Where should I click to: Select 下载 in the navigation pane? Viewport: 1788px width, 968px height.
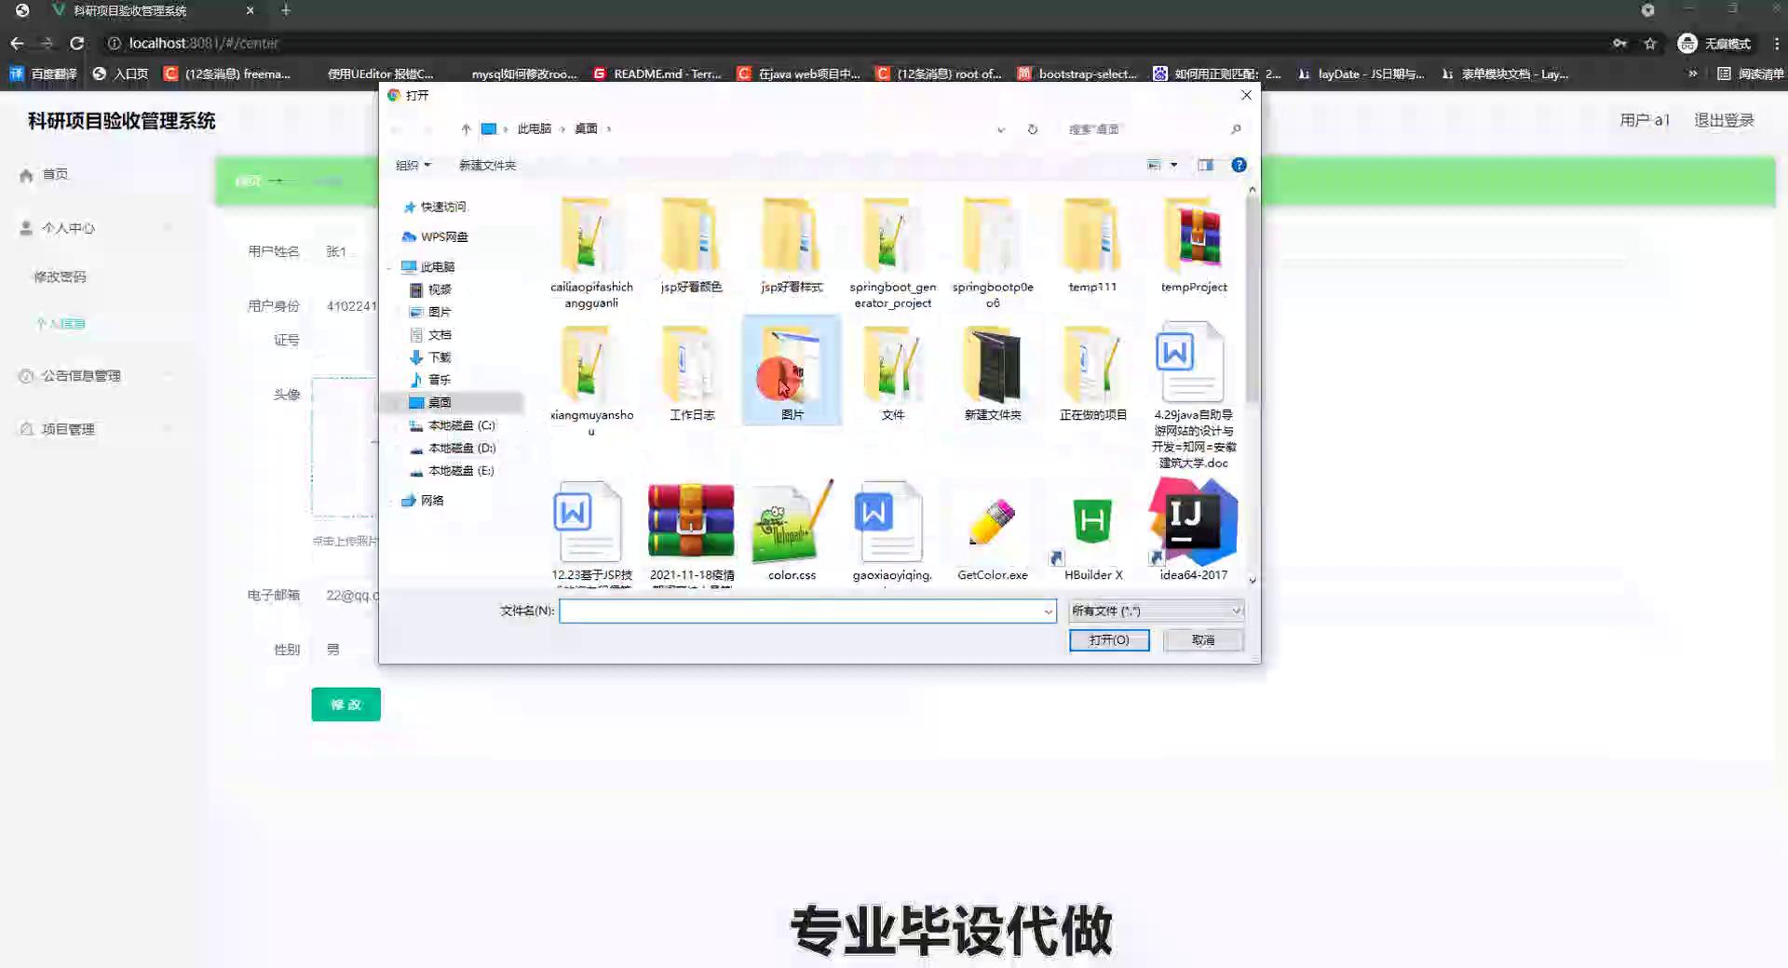pos(439,357)
